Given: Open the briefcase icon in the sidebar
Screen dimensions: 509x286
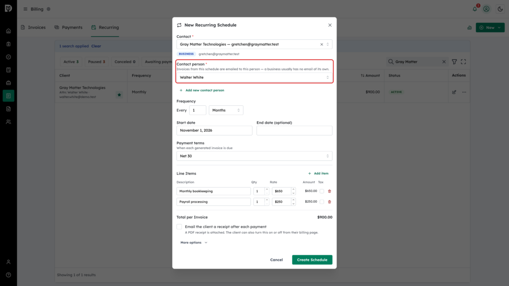Looking at the screenshot, I should pyautogui.click(x=8, y=83).
